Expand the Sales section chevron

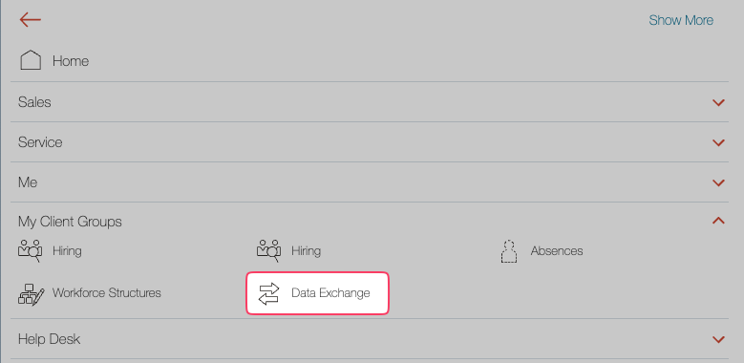[x=718, y=102]
